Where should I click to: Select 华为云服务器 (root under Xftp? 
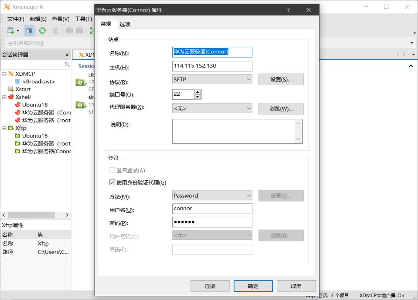point(46,143)
